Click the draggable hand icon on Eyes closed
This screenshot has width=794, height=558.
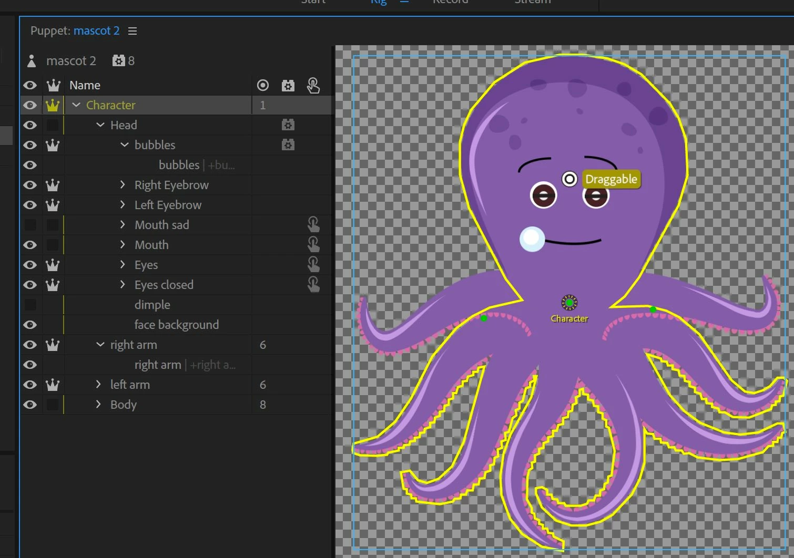[x=313, y=285]
